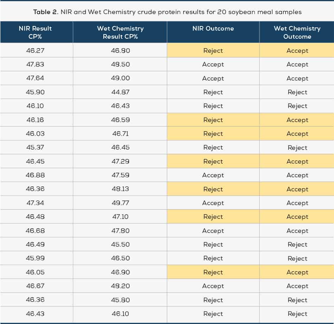This screenshot has height=324, width=334.
Task: Select the NIR Outcome cell beside 47.80
Action: (213, 231)
